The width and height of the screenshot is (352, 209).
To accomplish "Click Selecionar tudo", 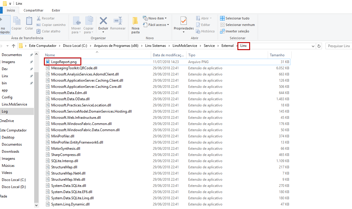I will (x=235, y=18).
